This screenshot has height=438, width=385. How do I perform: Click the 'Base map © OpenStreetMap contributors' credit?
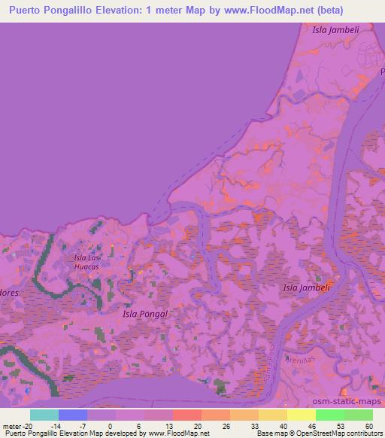click(x=320, y=433)
